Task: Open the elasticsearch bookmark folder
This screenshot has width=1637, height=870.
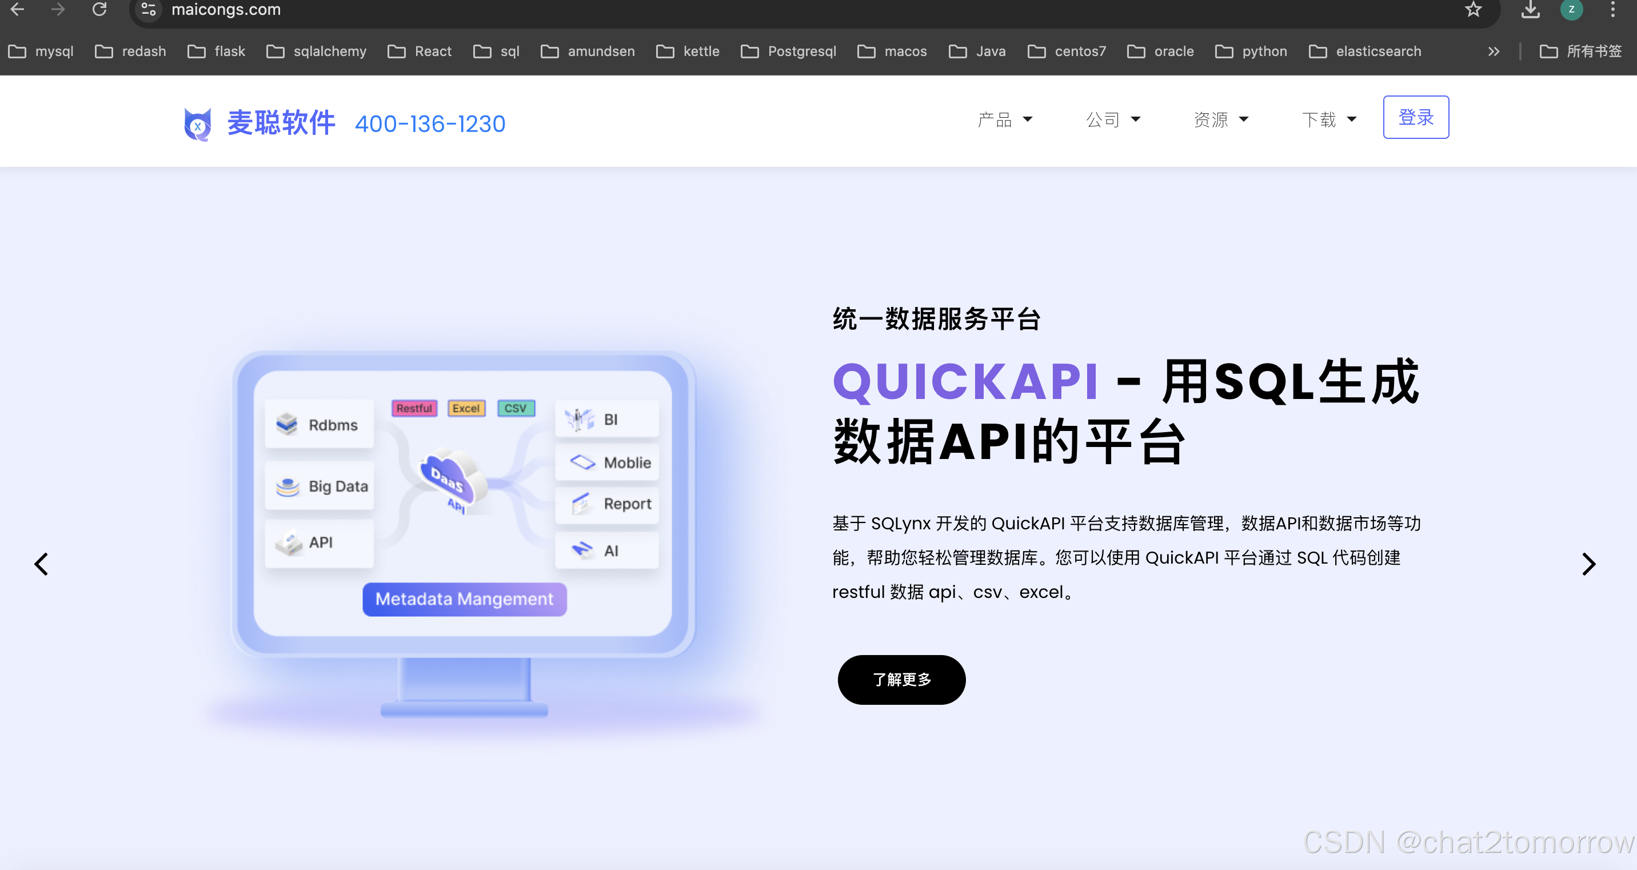Action: pos(1365,51)
